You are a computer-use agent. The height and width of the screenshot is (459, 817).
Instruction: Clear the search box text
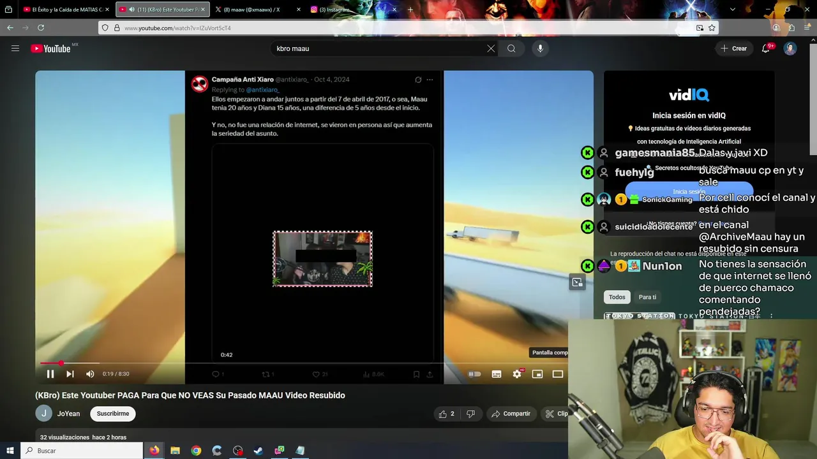coord(491,48)
